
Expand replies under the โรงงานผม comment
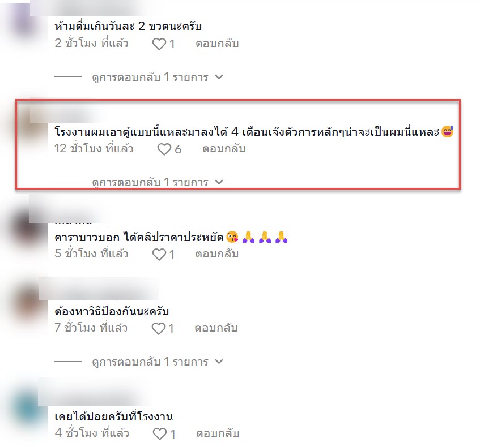158,182
